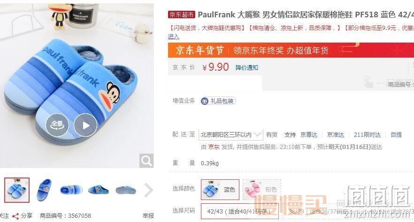Screen dimensions: 414x222
Task: Show next thumbnails with right arrow
Action: tap(148, 190)
